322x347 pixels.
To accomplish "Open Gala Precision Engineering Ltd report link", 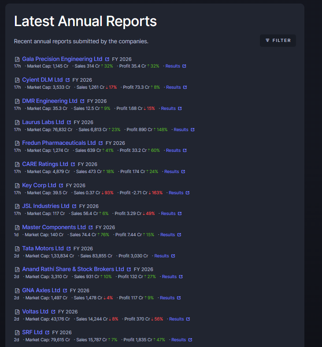I will (x=62, y=59).
